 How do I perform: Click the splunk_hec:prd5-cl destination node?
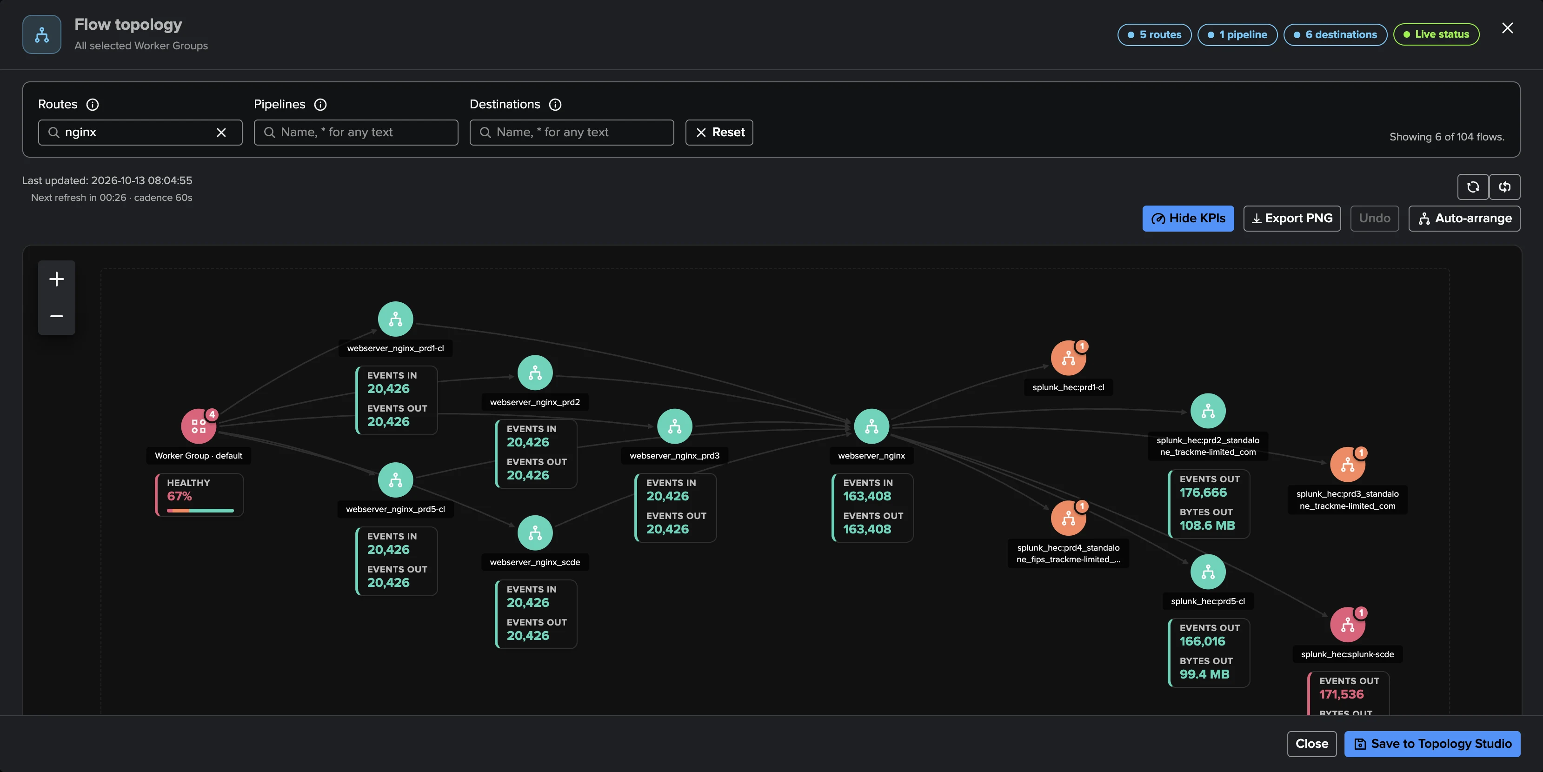pyautogui.click(x=1208, y=572)
